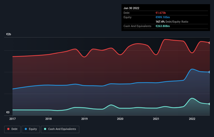Toggle the Debt series in legend

[12, 129]
